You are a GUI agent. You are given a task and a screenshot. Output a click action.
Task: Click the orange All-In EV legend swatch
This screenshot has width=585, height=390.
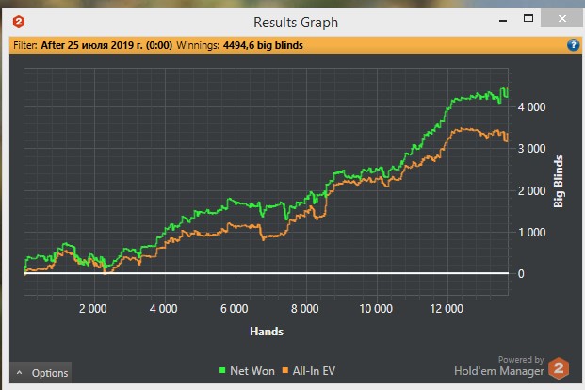pyautogui.click(x=285, y=370)
